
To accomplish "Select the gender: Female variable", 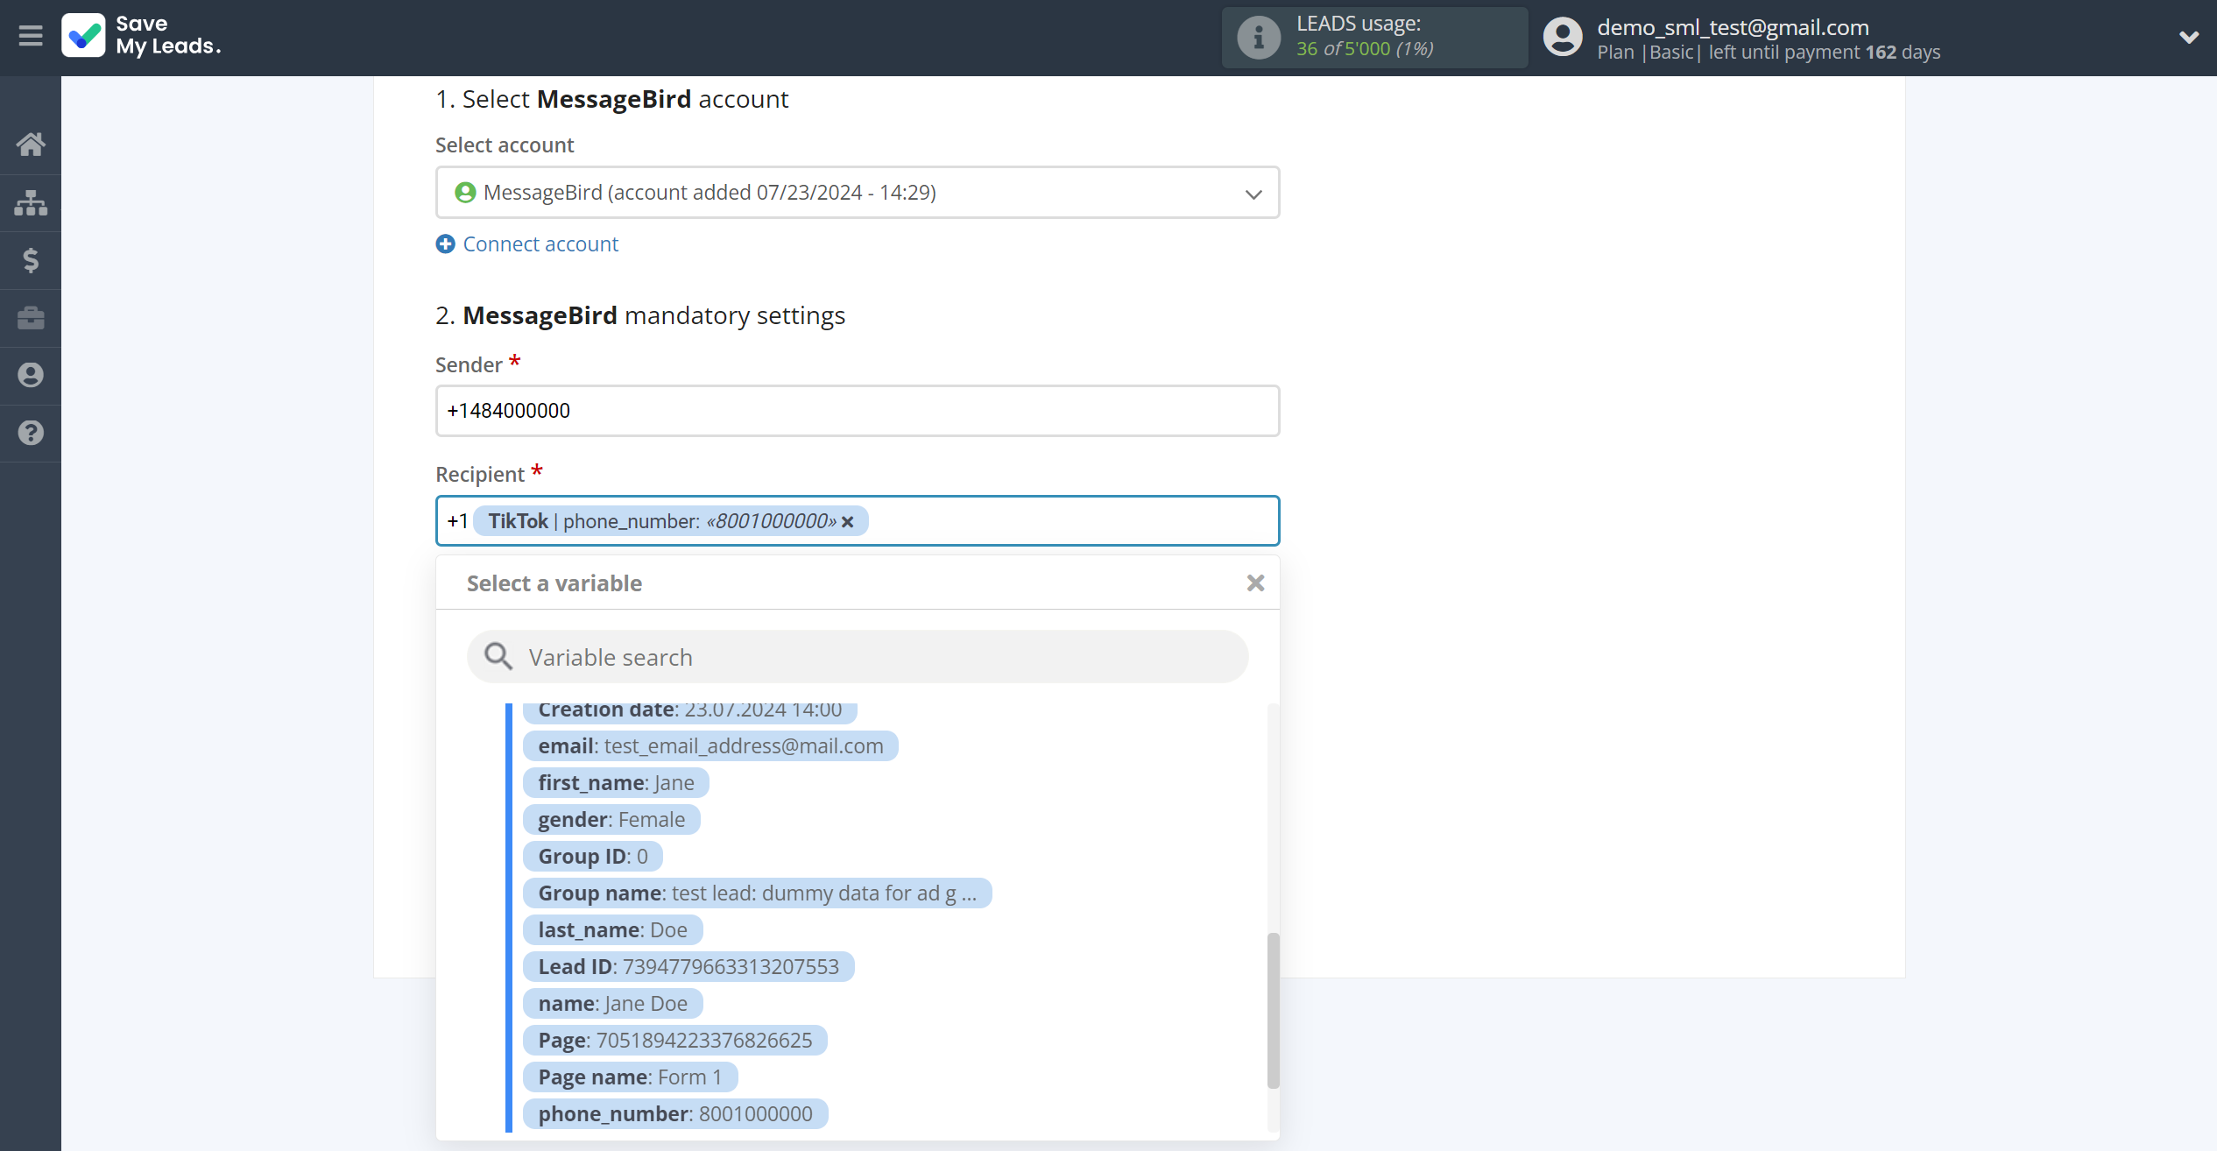I will click(x=611, y=820).
